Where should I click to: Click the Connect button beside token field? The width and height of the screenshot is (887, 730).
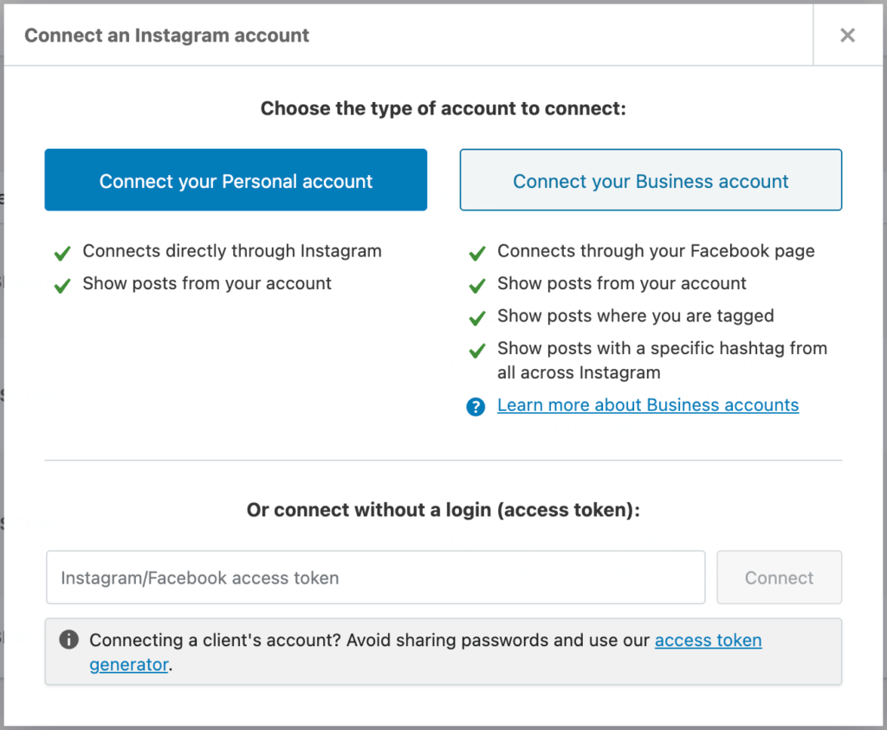779,578
